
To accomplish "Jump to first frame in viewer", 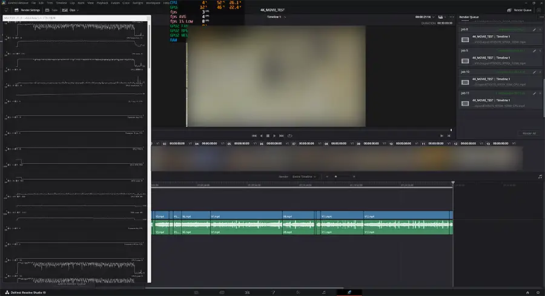I will coord(254,136).
